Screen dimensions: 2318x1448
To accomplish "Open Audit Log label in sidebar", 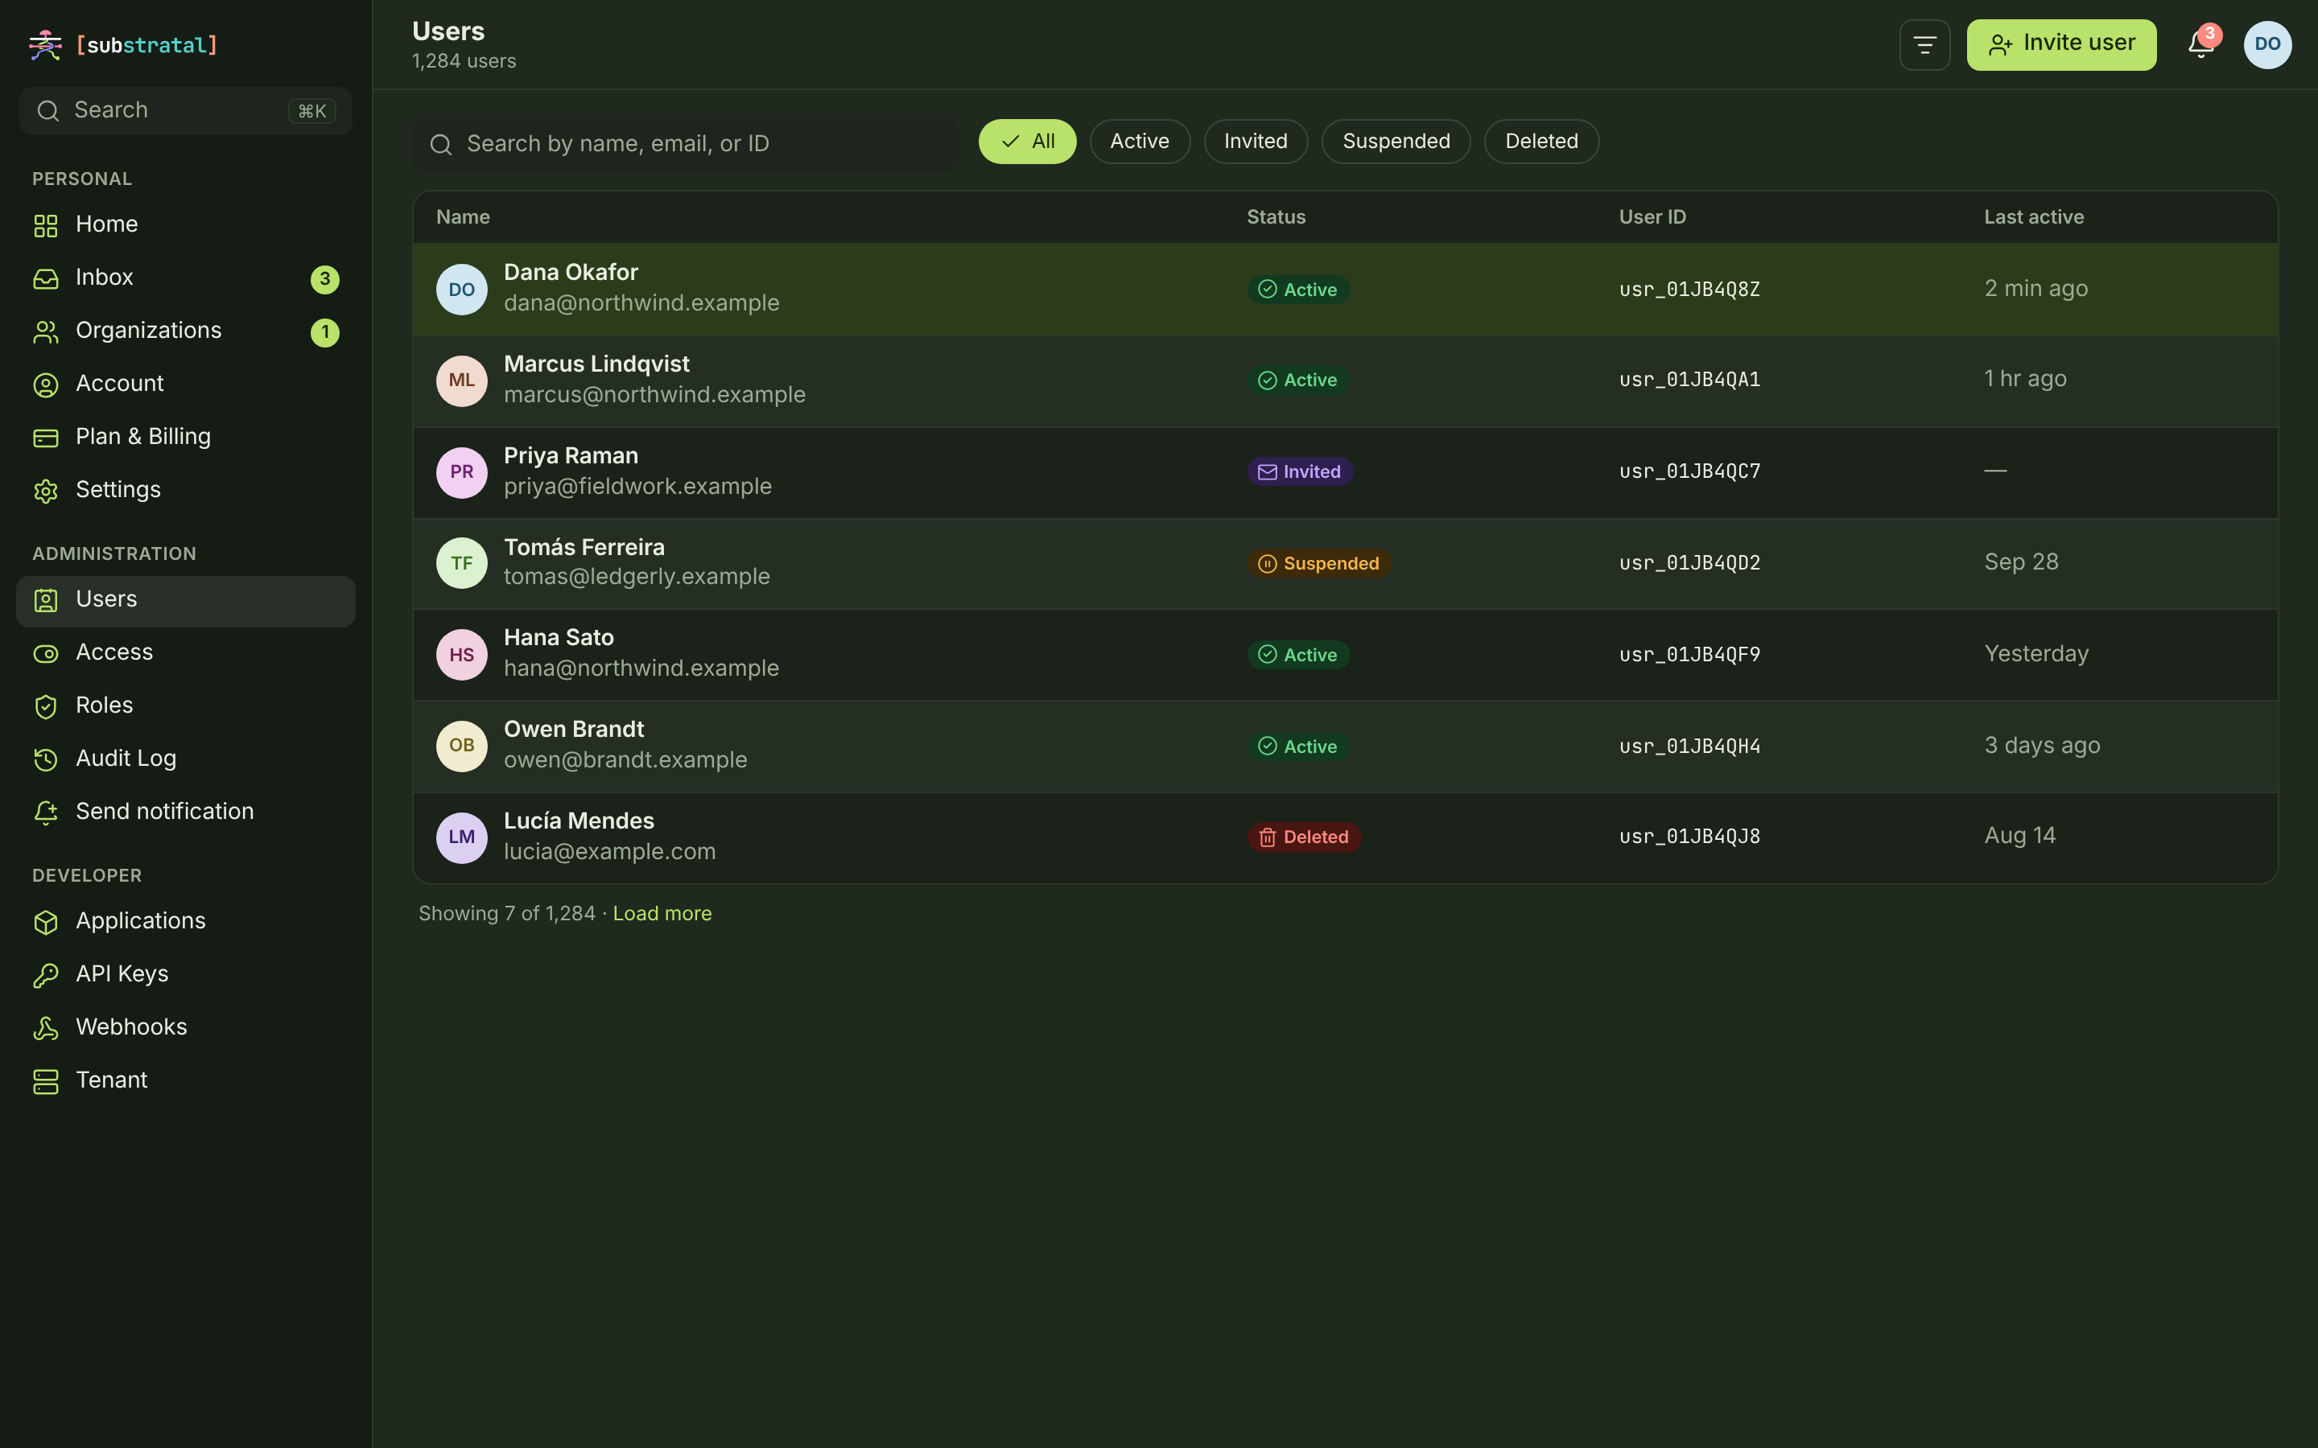I will point(126,759).
